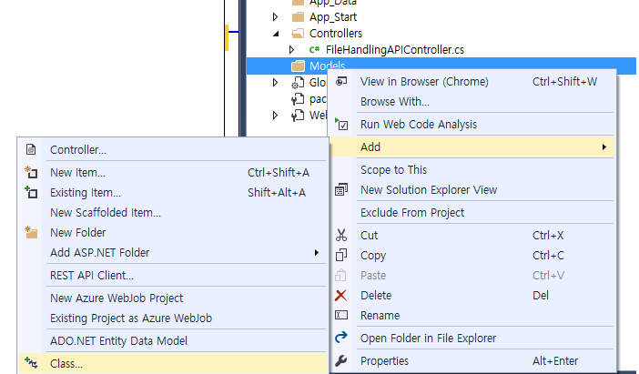Select Open Folder in File Explorer
This screenshot has width=639, height=374.
[472, 339]
